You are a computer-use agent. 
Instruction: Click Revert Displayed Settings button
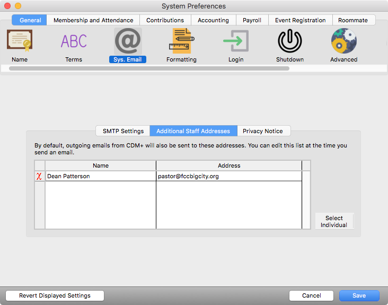point(55,295)
